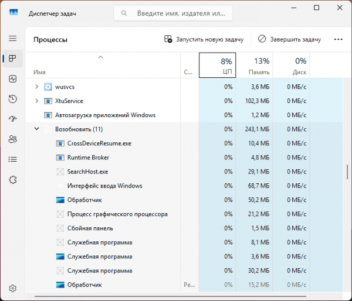Click icon of Служебная программа with 30,2 МБ

(60, 271)
